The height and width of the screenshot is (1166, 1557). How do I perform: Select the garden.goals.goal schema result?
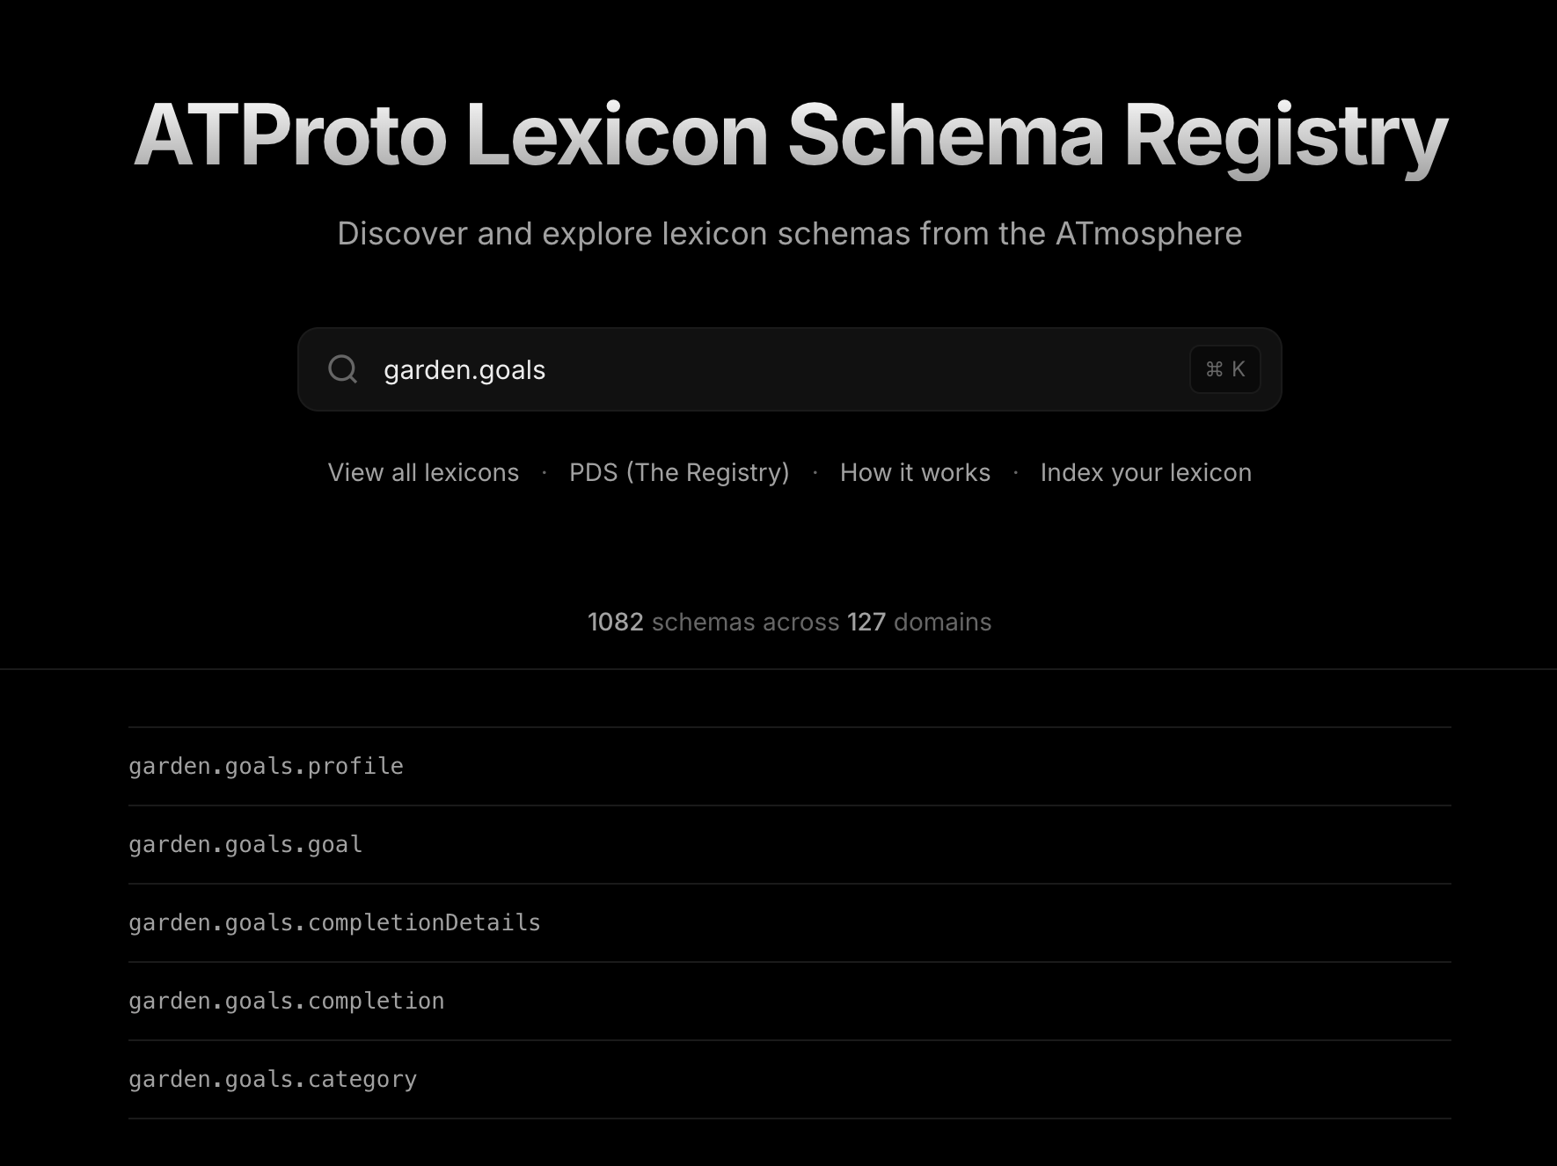click(245, 845)
